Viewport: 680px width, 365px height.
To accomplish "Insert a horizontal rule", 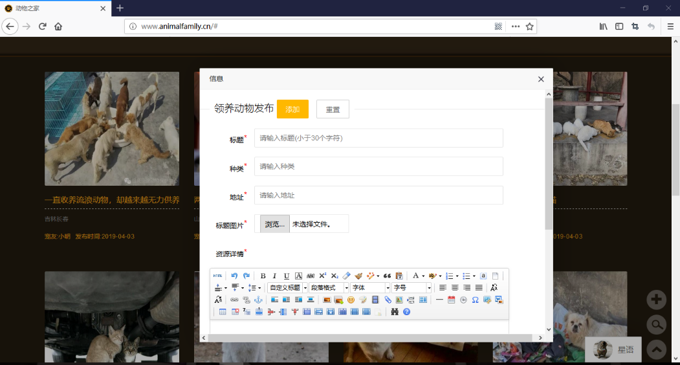I will [439, 300].
